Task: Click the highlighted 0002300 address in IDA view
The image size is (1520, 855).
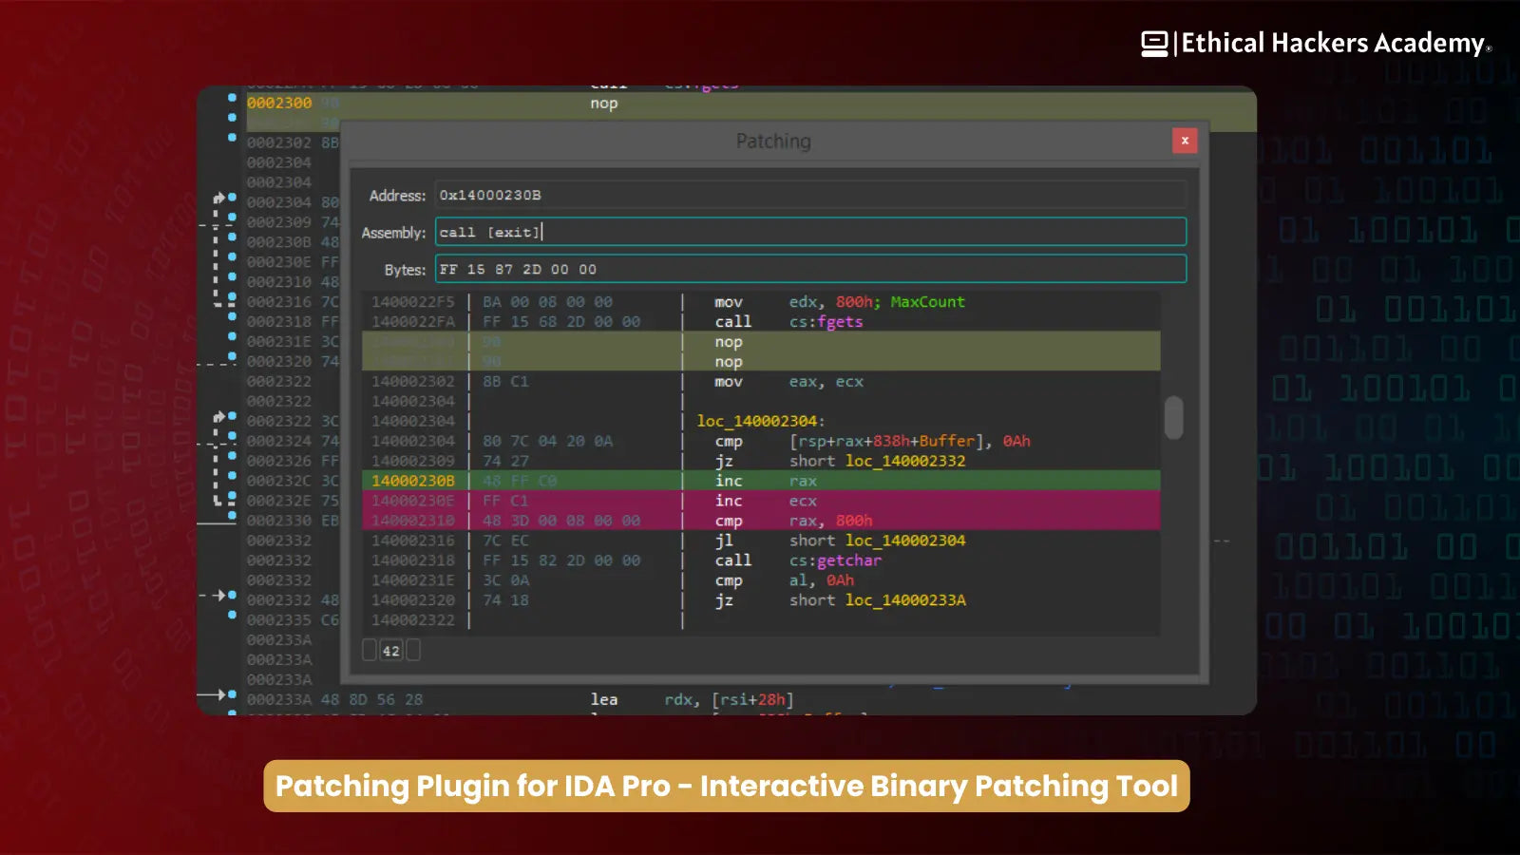Action: (x=279, y=103)
